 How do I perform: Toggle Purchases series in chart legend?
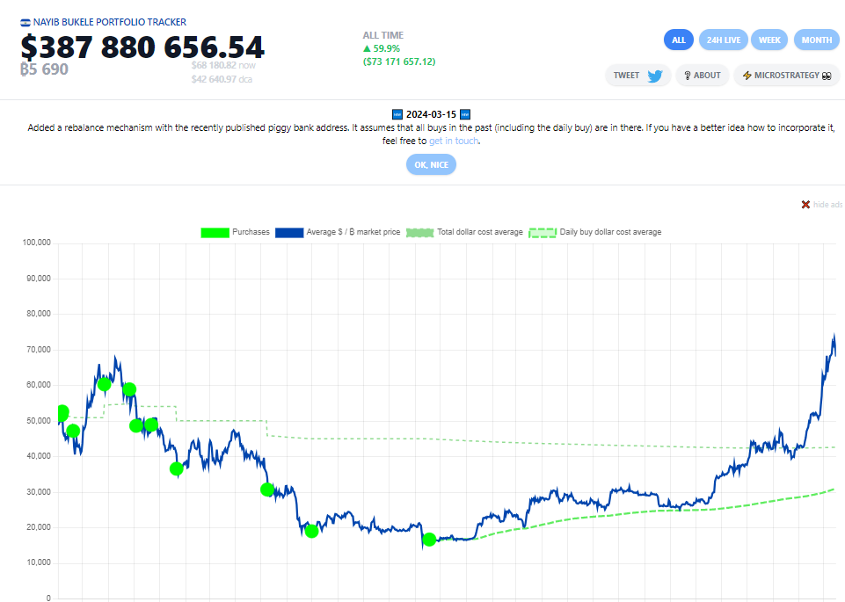pos(235,232)
